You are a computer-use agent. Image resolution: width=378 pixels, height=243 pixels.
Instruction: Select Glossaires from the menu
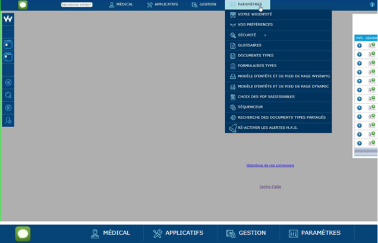coord(249,45)
